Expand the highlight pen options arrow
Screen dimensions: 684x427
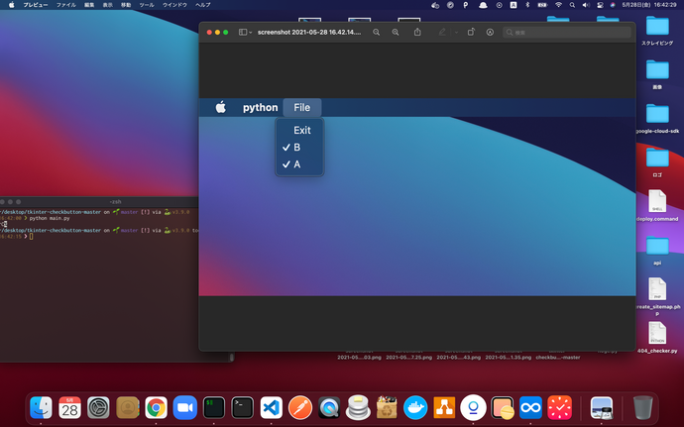point(456,33)
